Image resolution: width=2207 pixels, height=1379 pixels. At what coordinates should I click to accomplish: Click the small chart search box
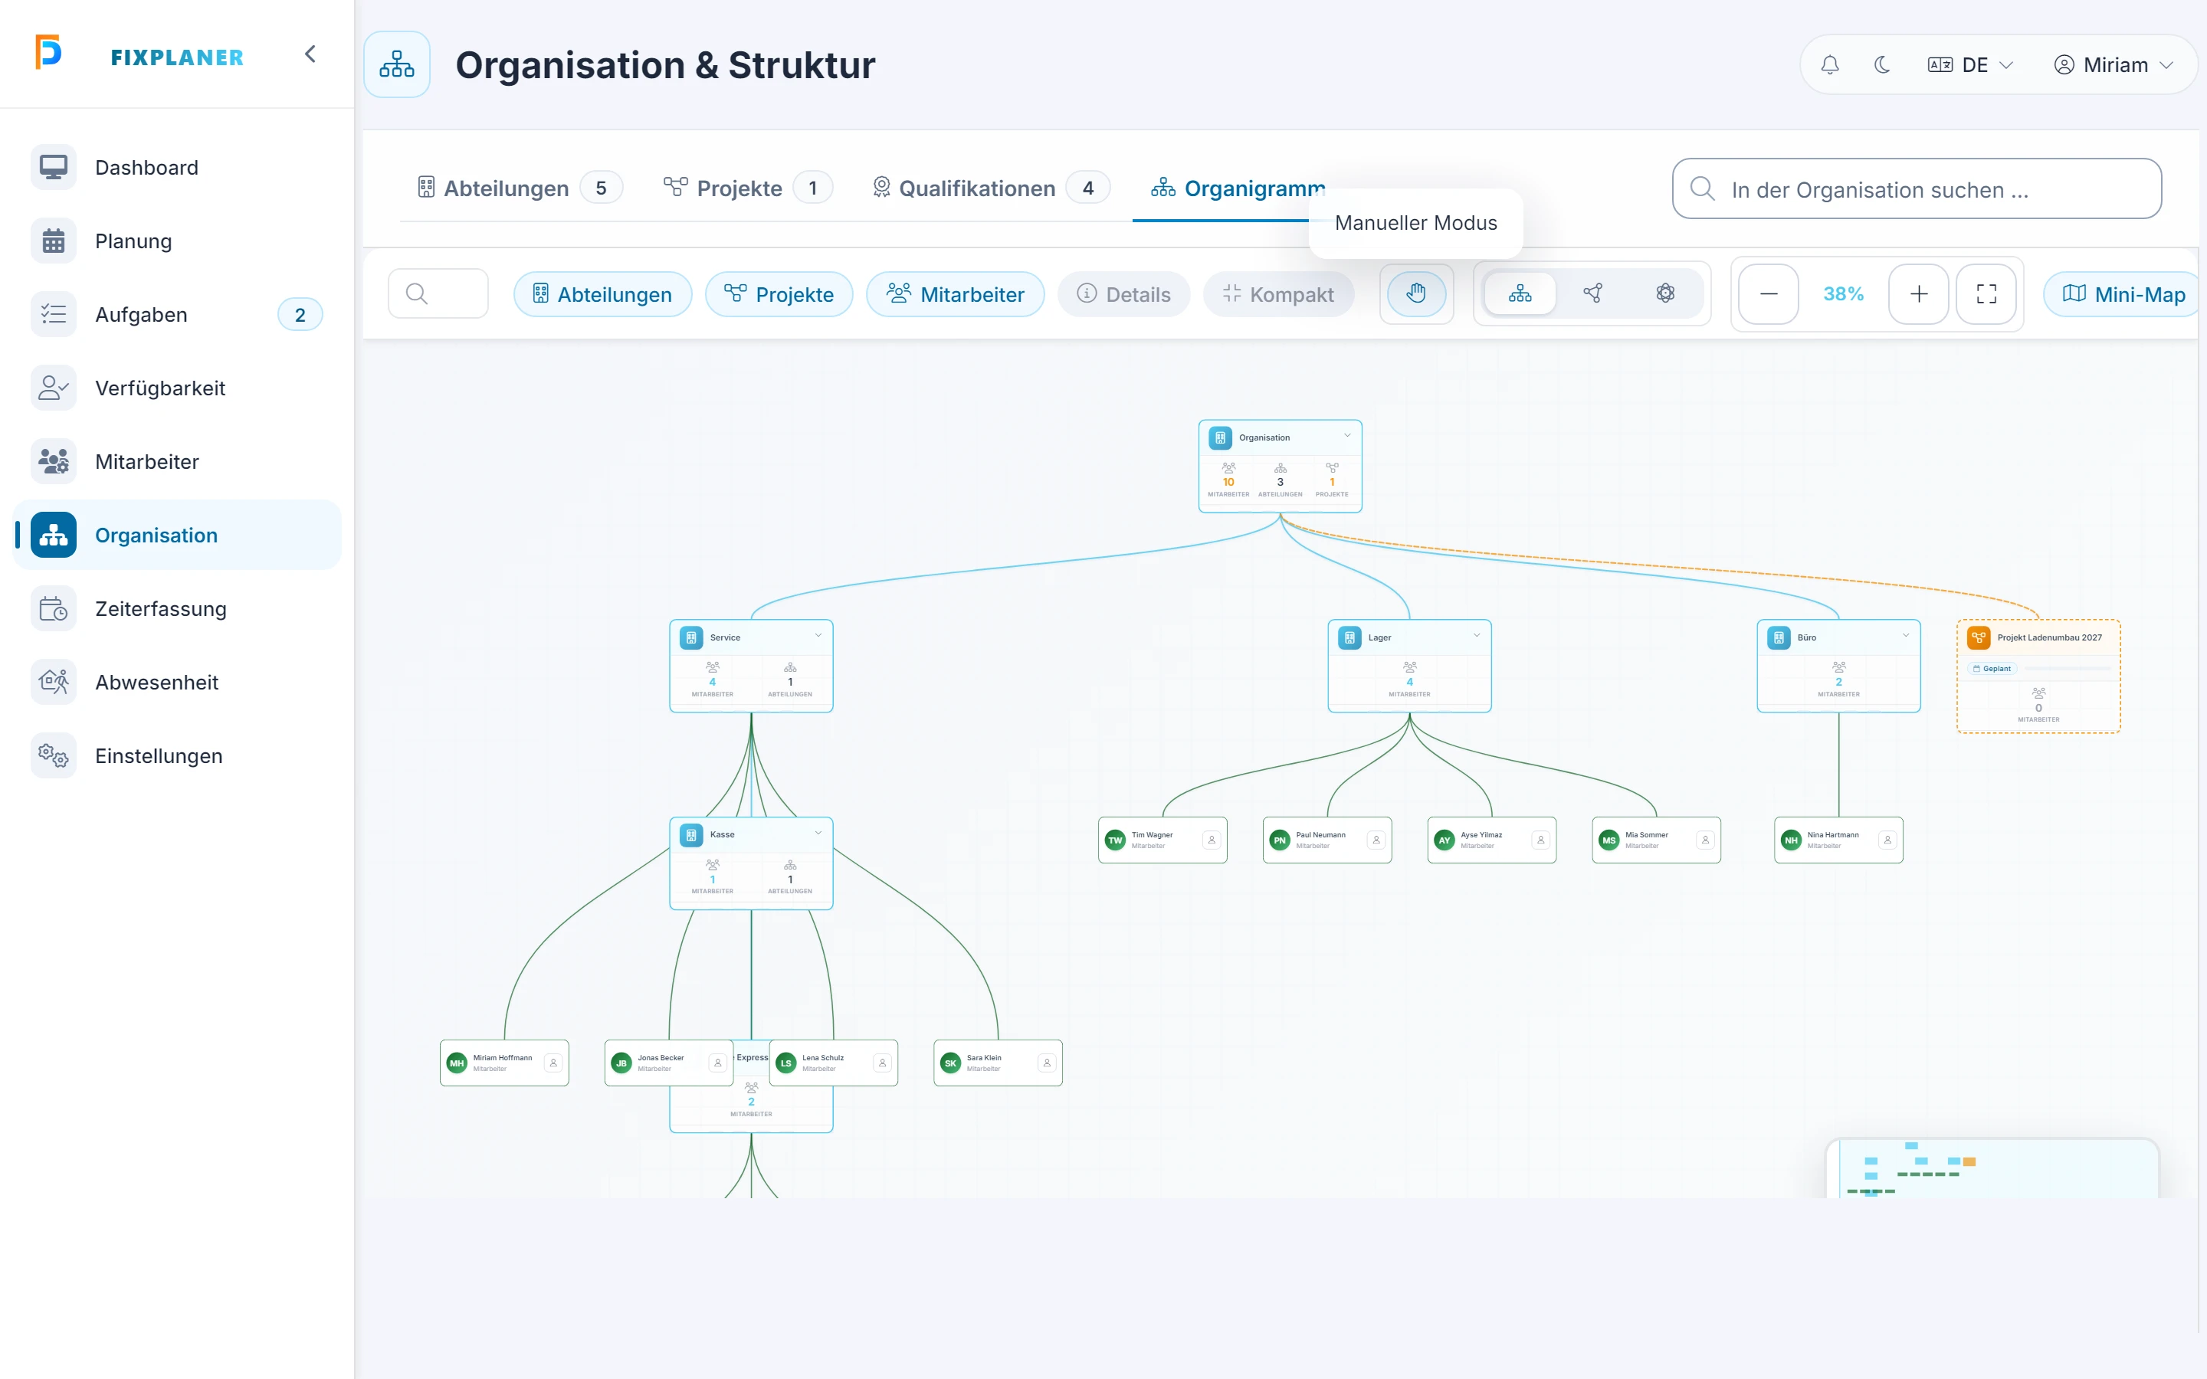pos(438,293)
